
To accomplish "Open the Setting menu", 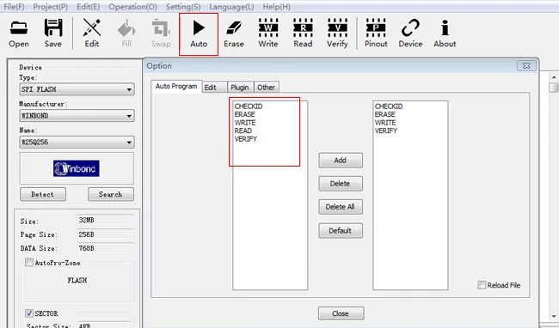I will (x=183, y=7).
